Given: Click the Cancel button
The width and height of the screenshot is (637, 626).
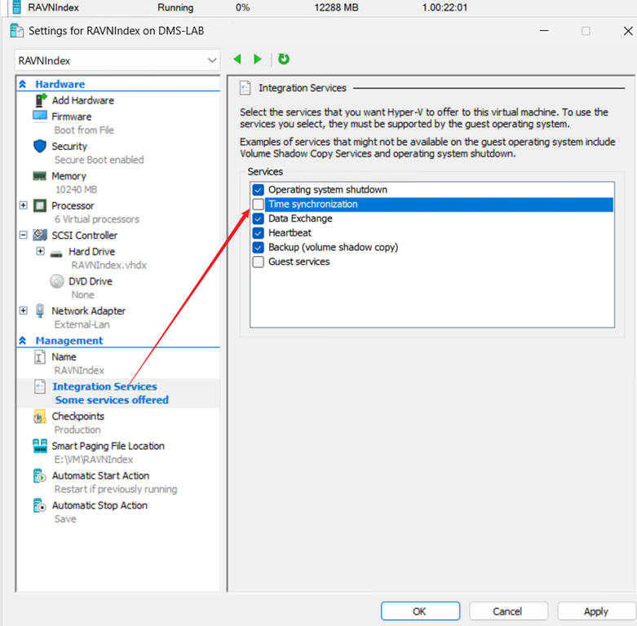Looking at the screenshot, I should [x=508, y=611].
